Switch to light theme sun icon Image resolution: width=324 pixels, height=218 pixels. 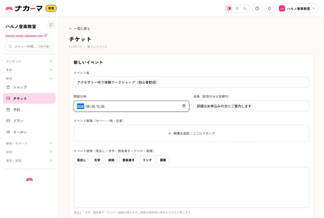click(x=237, y=8)
